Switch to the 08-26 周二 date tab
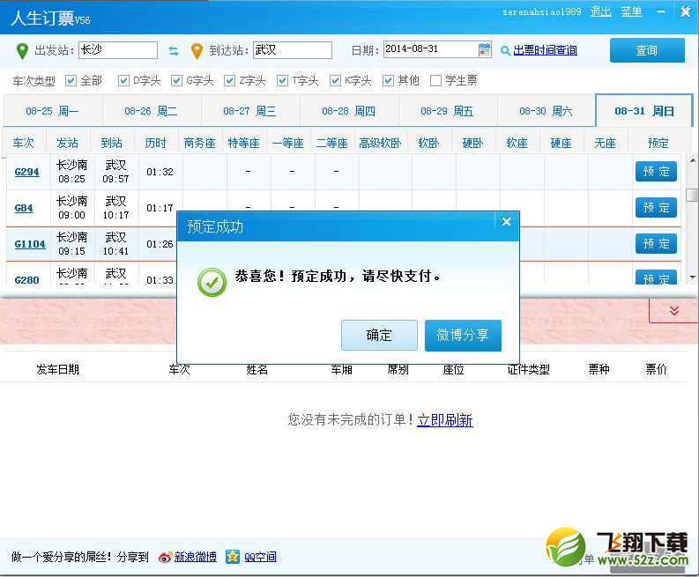This screenshot has width=699, height=577. [152, 111]
